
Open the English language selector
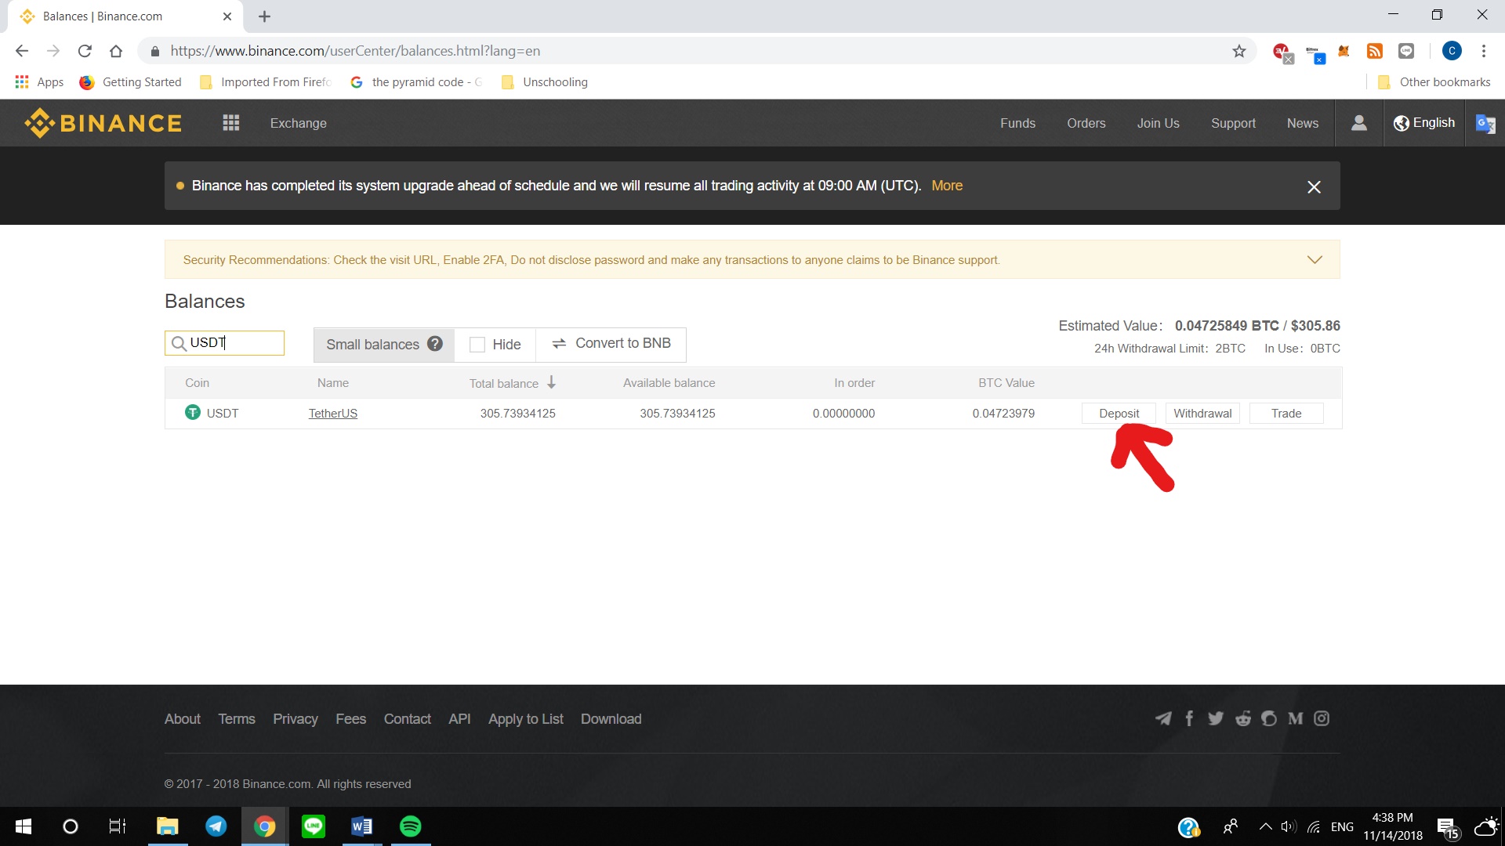click(x=1424, y=123)
